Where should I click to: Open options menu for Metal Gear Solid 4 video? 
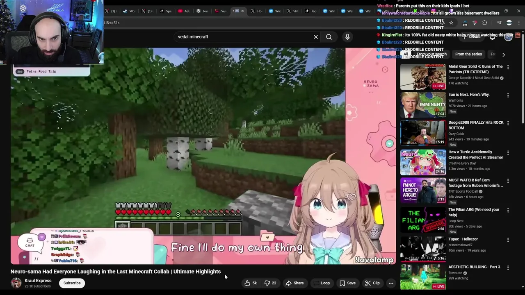[x=508, y=67]
